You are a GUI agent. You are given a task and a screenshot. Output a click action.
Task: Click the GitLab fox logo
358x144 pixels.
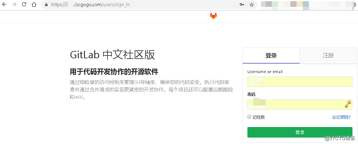coord(213,16)
